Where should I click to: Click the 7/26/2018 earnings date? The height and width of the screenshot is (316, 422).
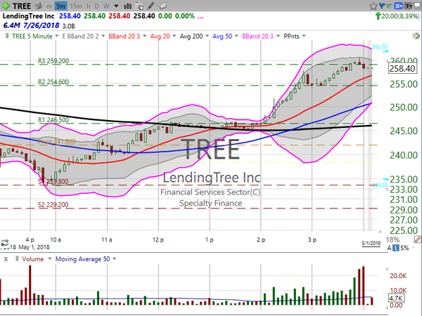(x=41, y=25)
